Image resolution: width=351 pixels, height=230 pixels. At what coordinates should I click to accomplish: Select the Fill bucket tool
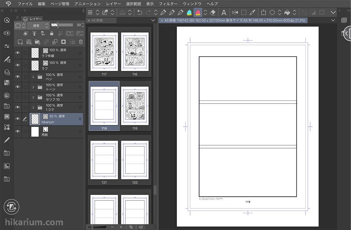click(x=287, y=12)
